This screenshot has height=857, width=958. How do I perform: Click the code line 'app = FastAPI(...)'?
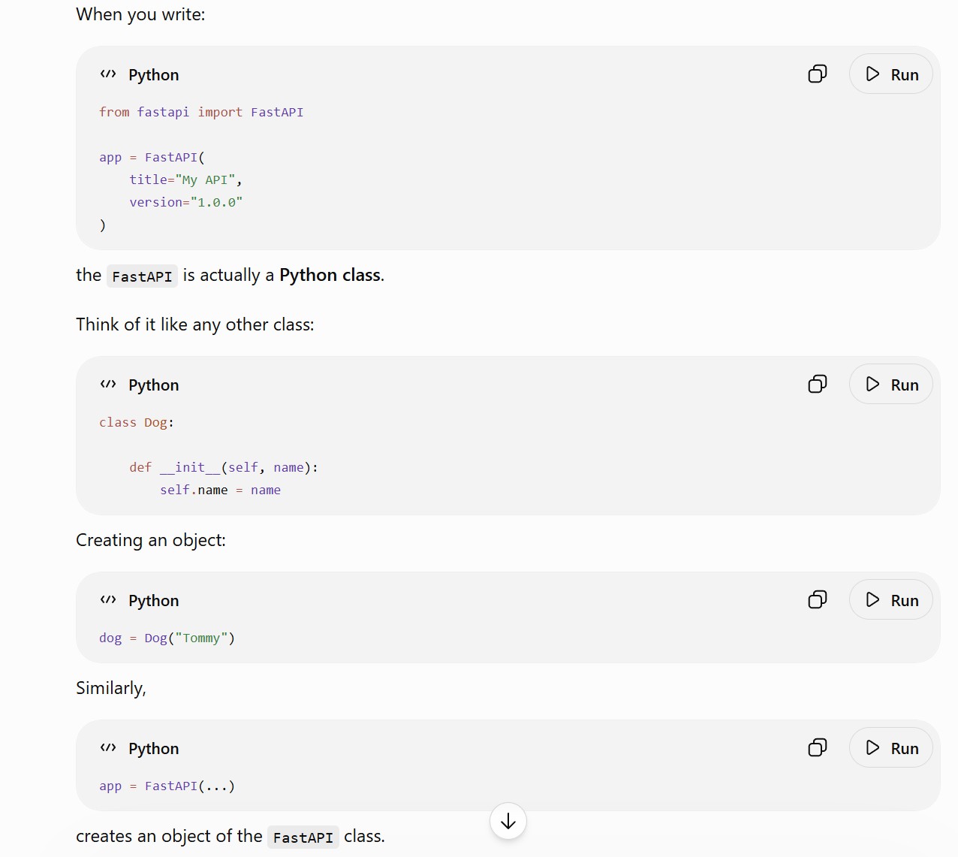(x=167, y=786)
